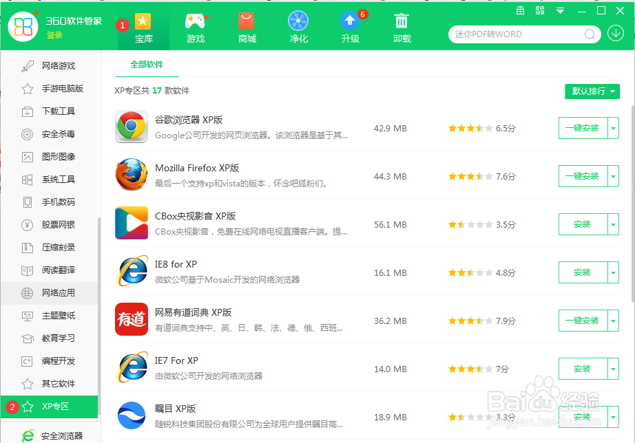The height and width of the screenshot is (443, 635).
Task: Select 其它软件 category
Action: (50, 383)
